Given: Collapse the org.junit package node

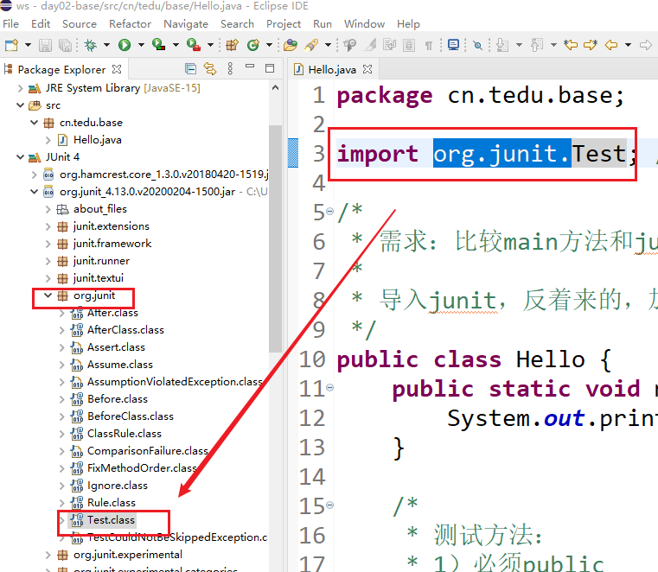Looking at the screenshot, I should 48,296.
